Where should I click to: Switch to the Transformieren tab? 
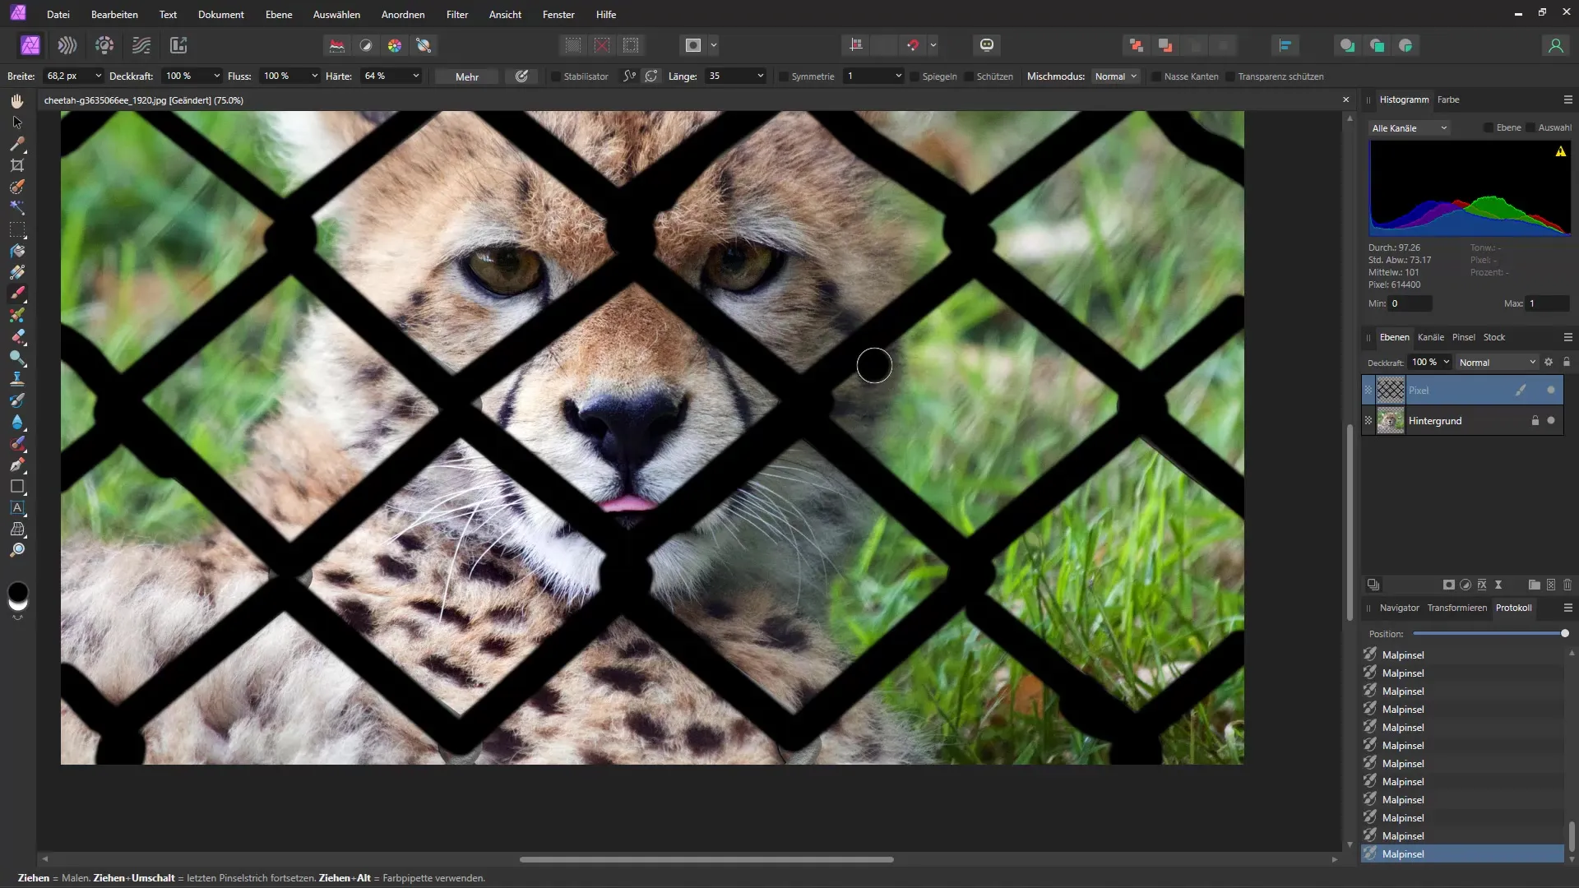point(1457,608)
